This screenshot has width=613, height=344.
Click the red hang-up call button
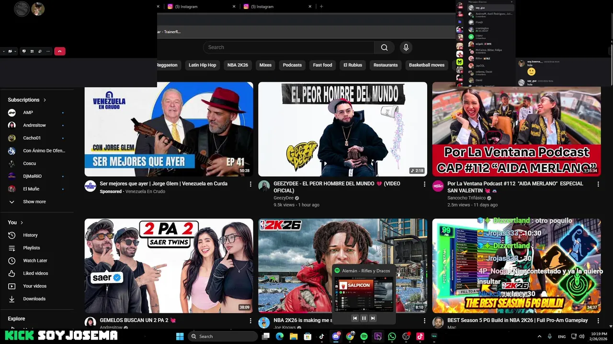click(x=60, y=51)
